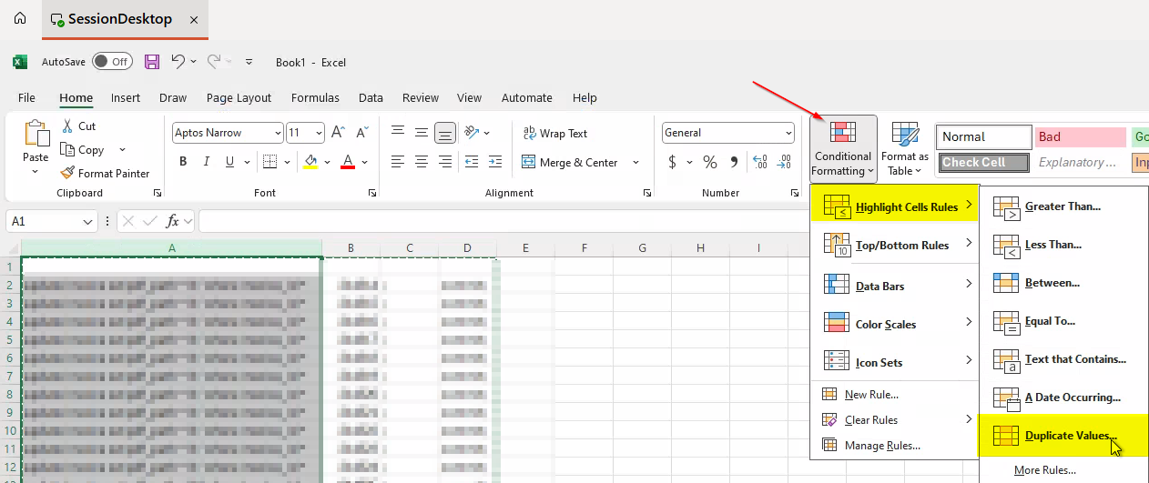1149x483 pixels.
Task: Open the Highlight Cells Rules submenu
Action: point(894,206)
